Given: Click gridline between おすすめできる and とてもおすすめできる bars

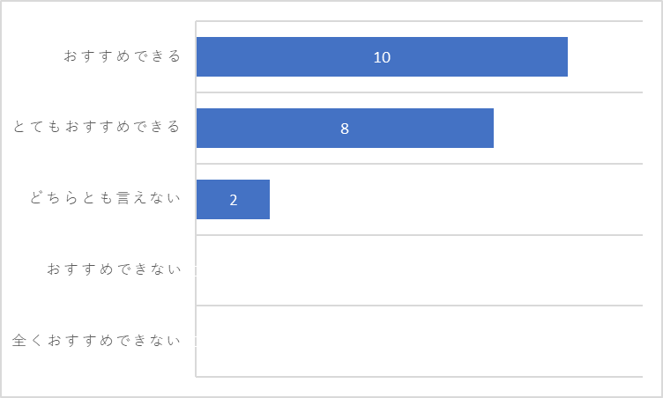Looking at the screenshot, I should (x=419, y=92).
